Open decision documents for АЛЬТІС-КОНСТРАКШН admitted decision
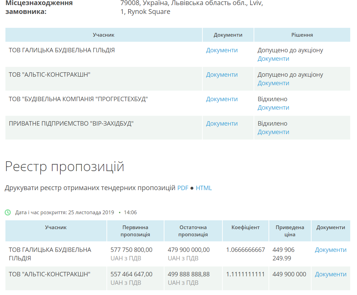Viewport: 357px width, 295px height. coord(273,83)
